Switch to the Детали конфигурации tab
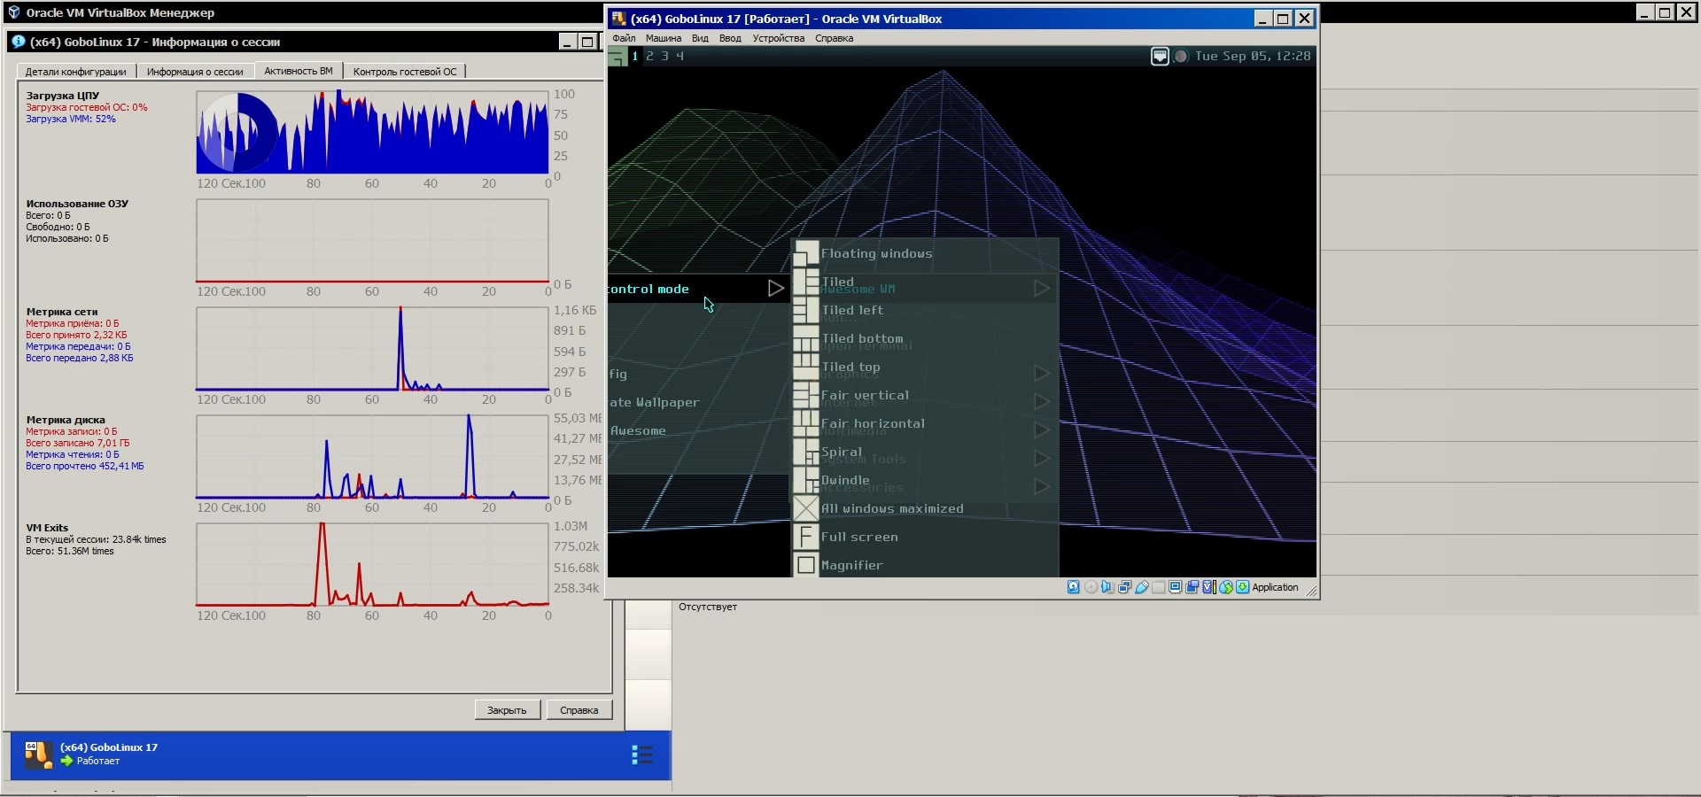The height and width of the screenshot is (797, 1701). tap(75, 72)
